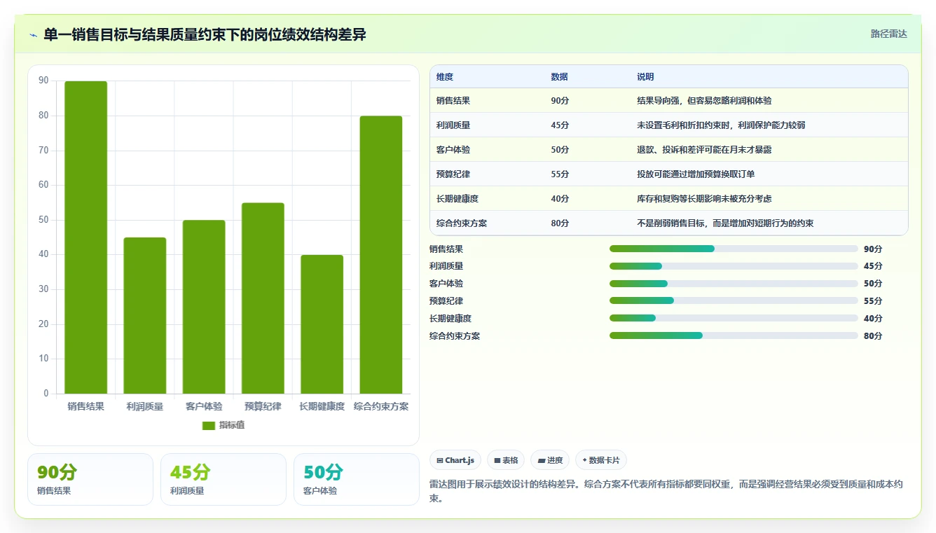Click the lightning icon beside the title
The height and width of the screenshot is (533, 936).
coord(34,35)
